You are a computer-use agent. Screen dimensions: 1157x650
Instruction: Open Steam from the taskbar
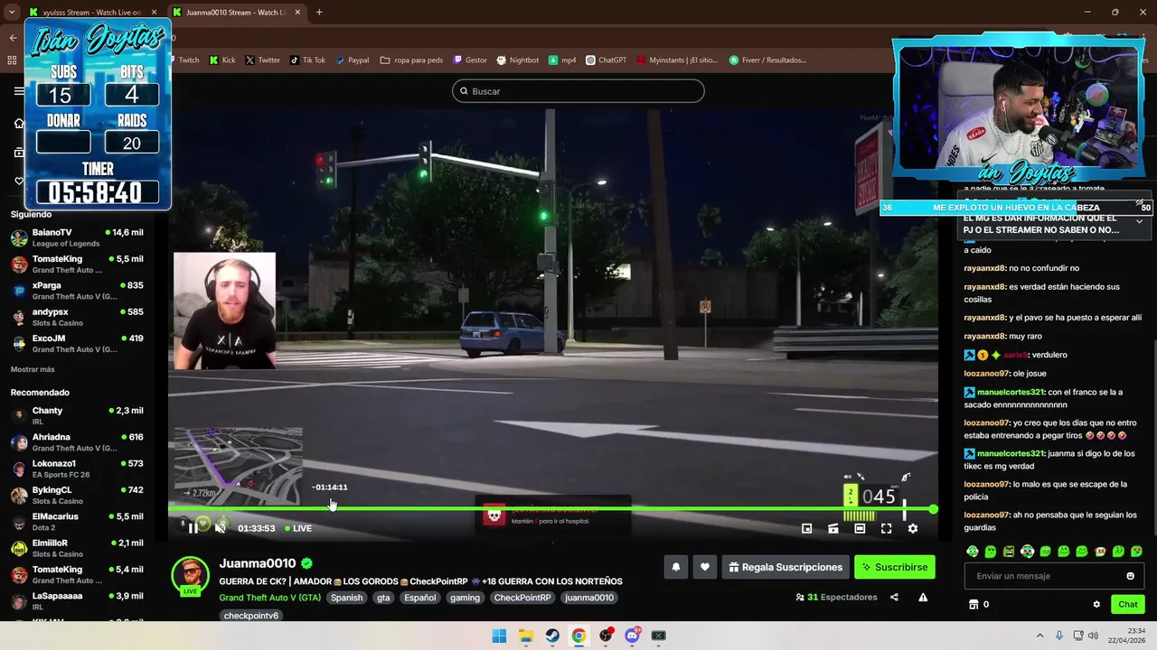coord(552,636)
